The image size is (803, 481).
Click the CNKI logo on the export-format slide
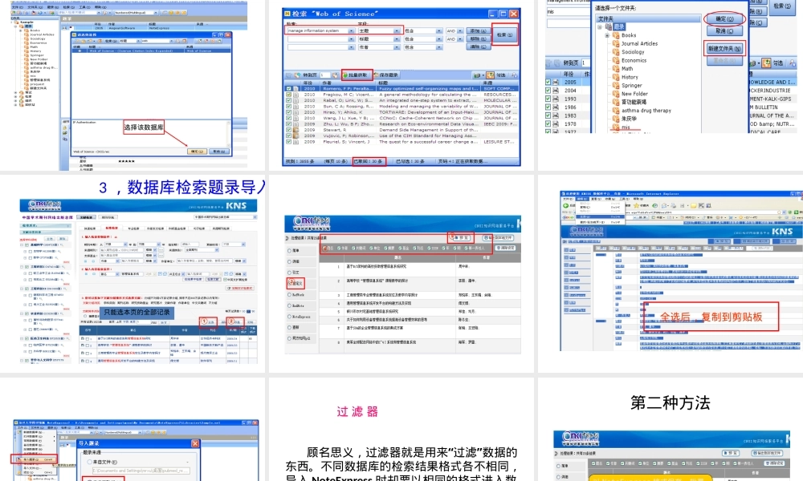click(x=311, y=224)
